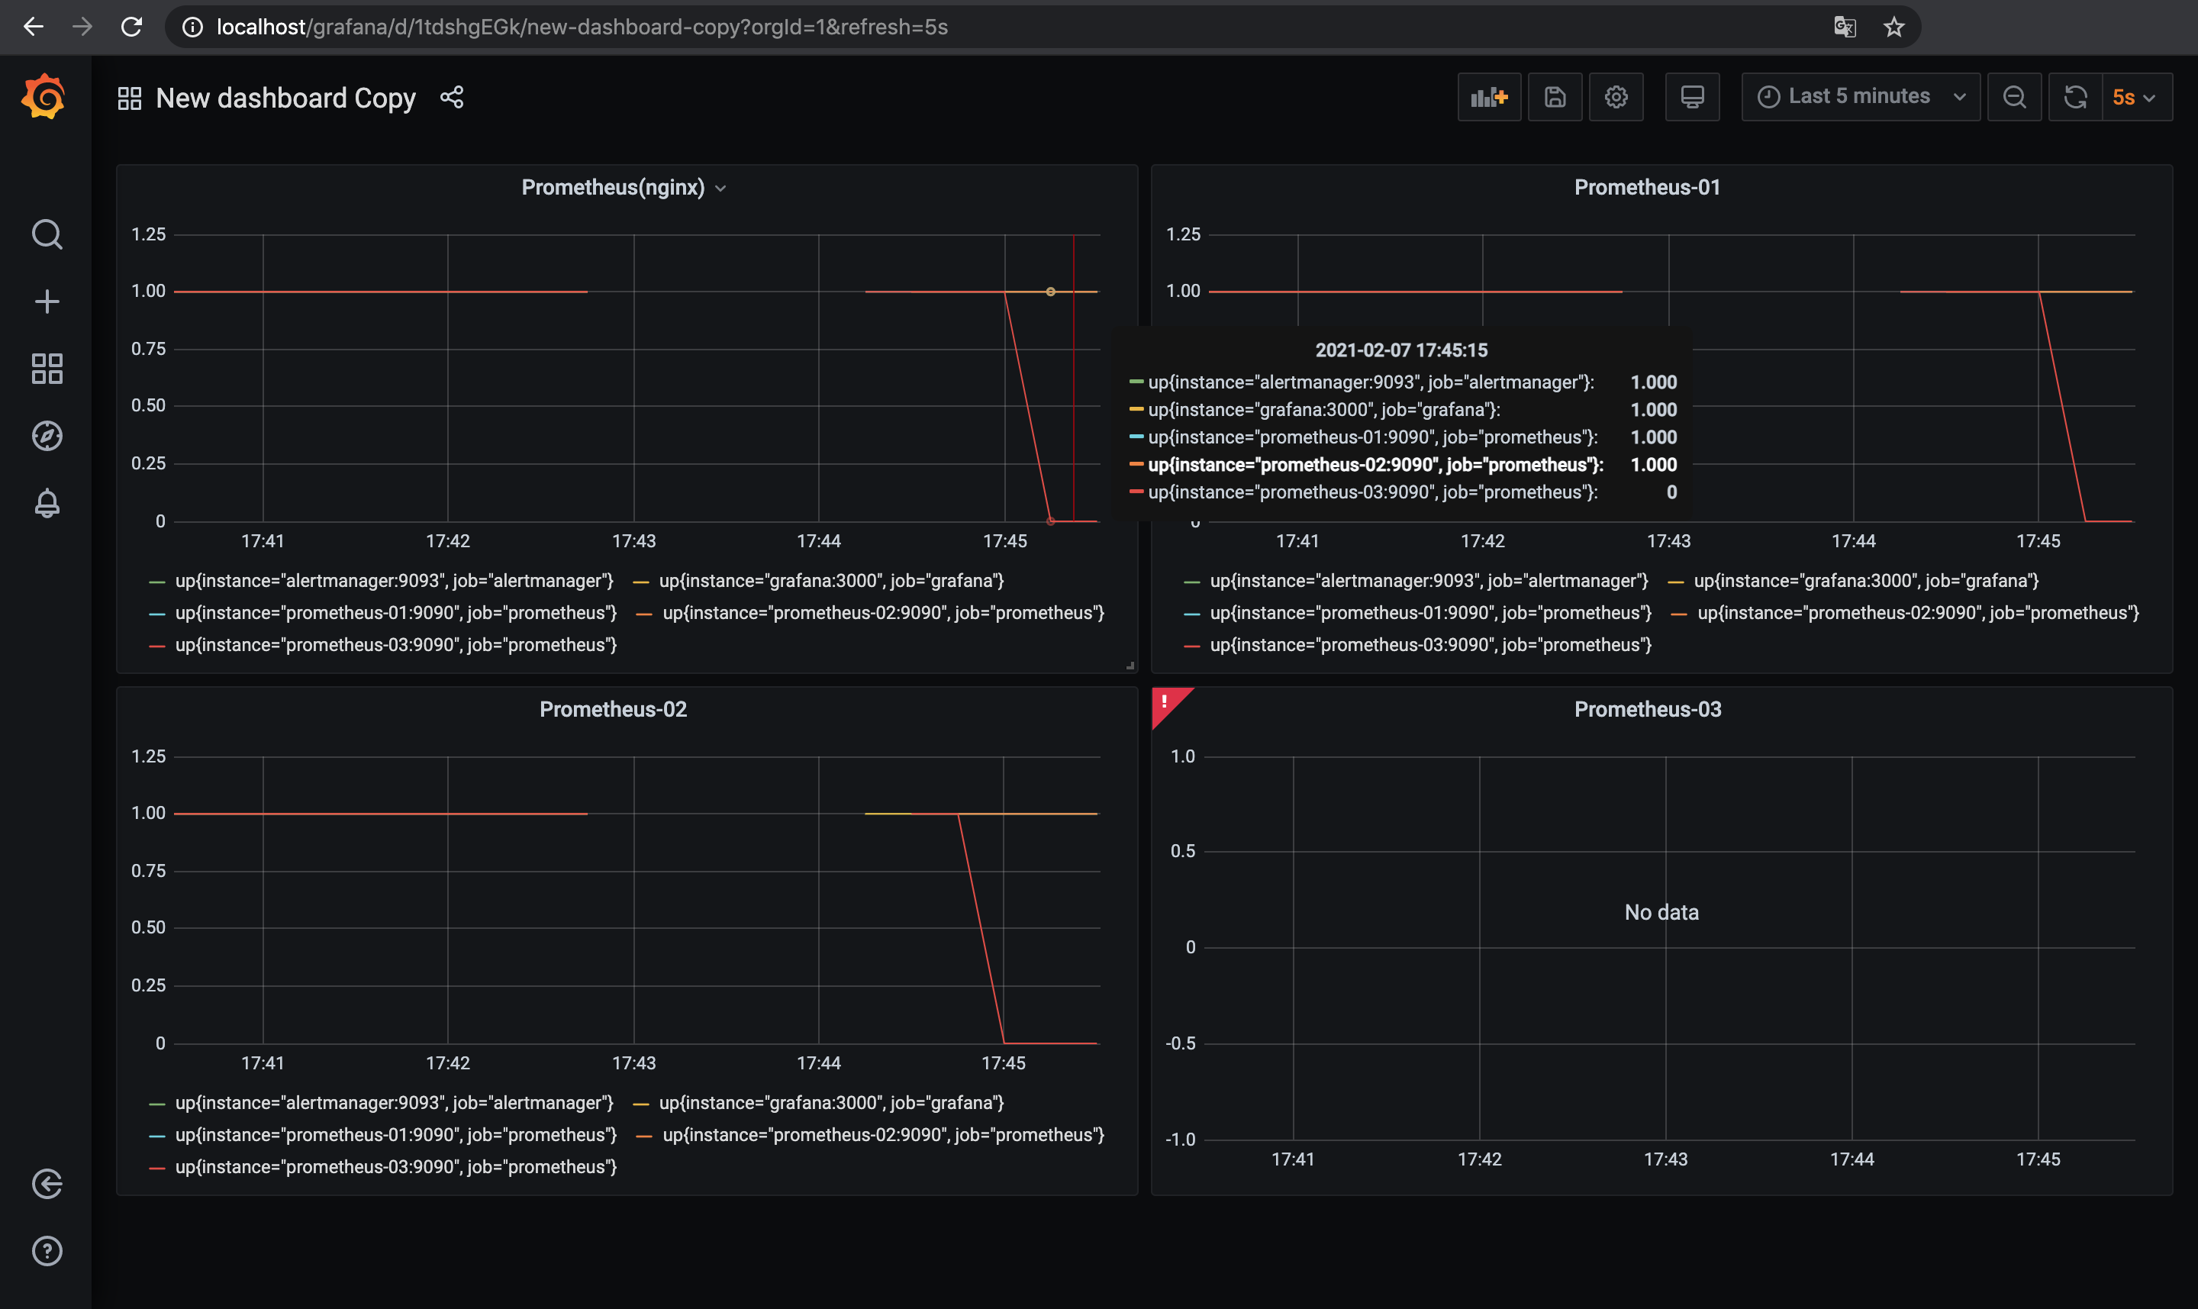Toggle alertmanager:9093 series in Prometheus-02 legend

(395, 1103)
